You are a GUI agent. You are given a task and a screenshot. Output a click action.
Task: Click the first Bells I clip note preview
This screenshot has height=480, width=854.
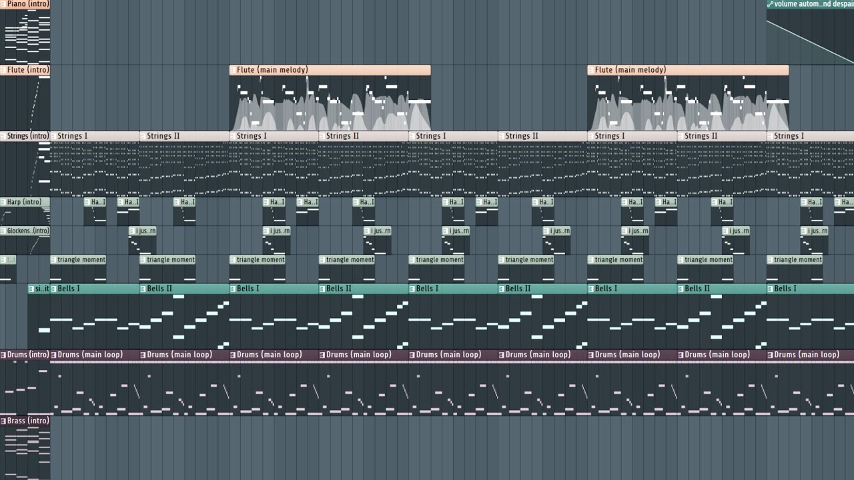pos(95,321)
